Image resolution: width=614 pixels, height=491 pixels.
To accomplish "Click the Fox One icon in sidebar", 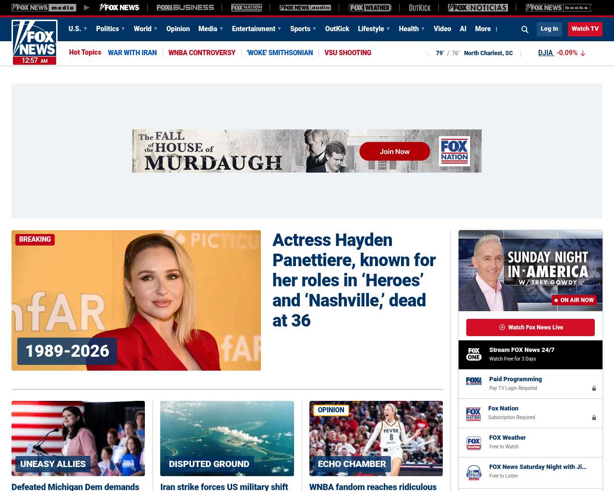I will tap(474, 354).
